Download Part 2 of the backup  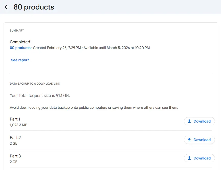(x=199, y=139)
